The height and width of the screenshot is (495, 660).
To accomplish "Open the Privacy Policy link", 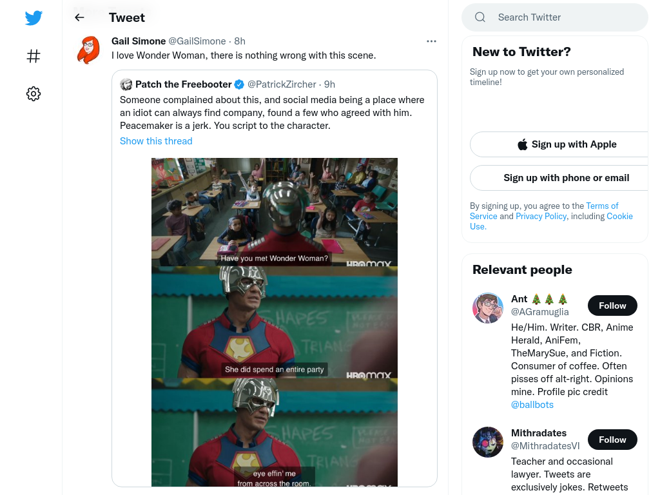I will [x=541, y=216].
